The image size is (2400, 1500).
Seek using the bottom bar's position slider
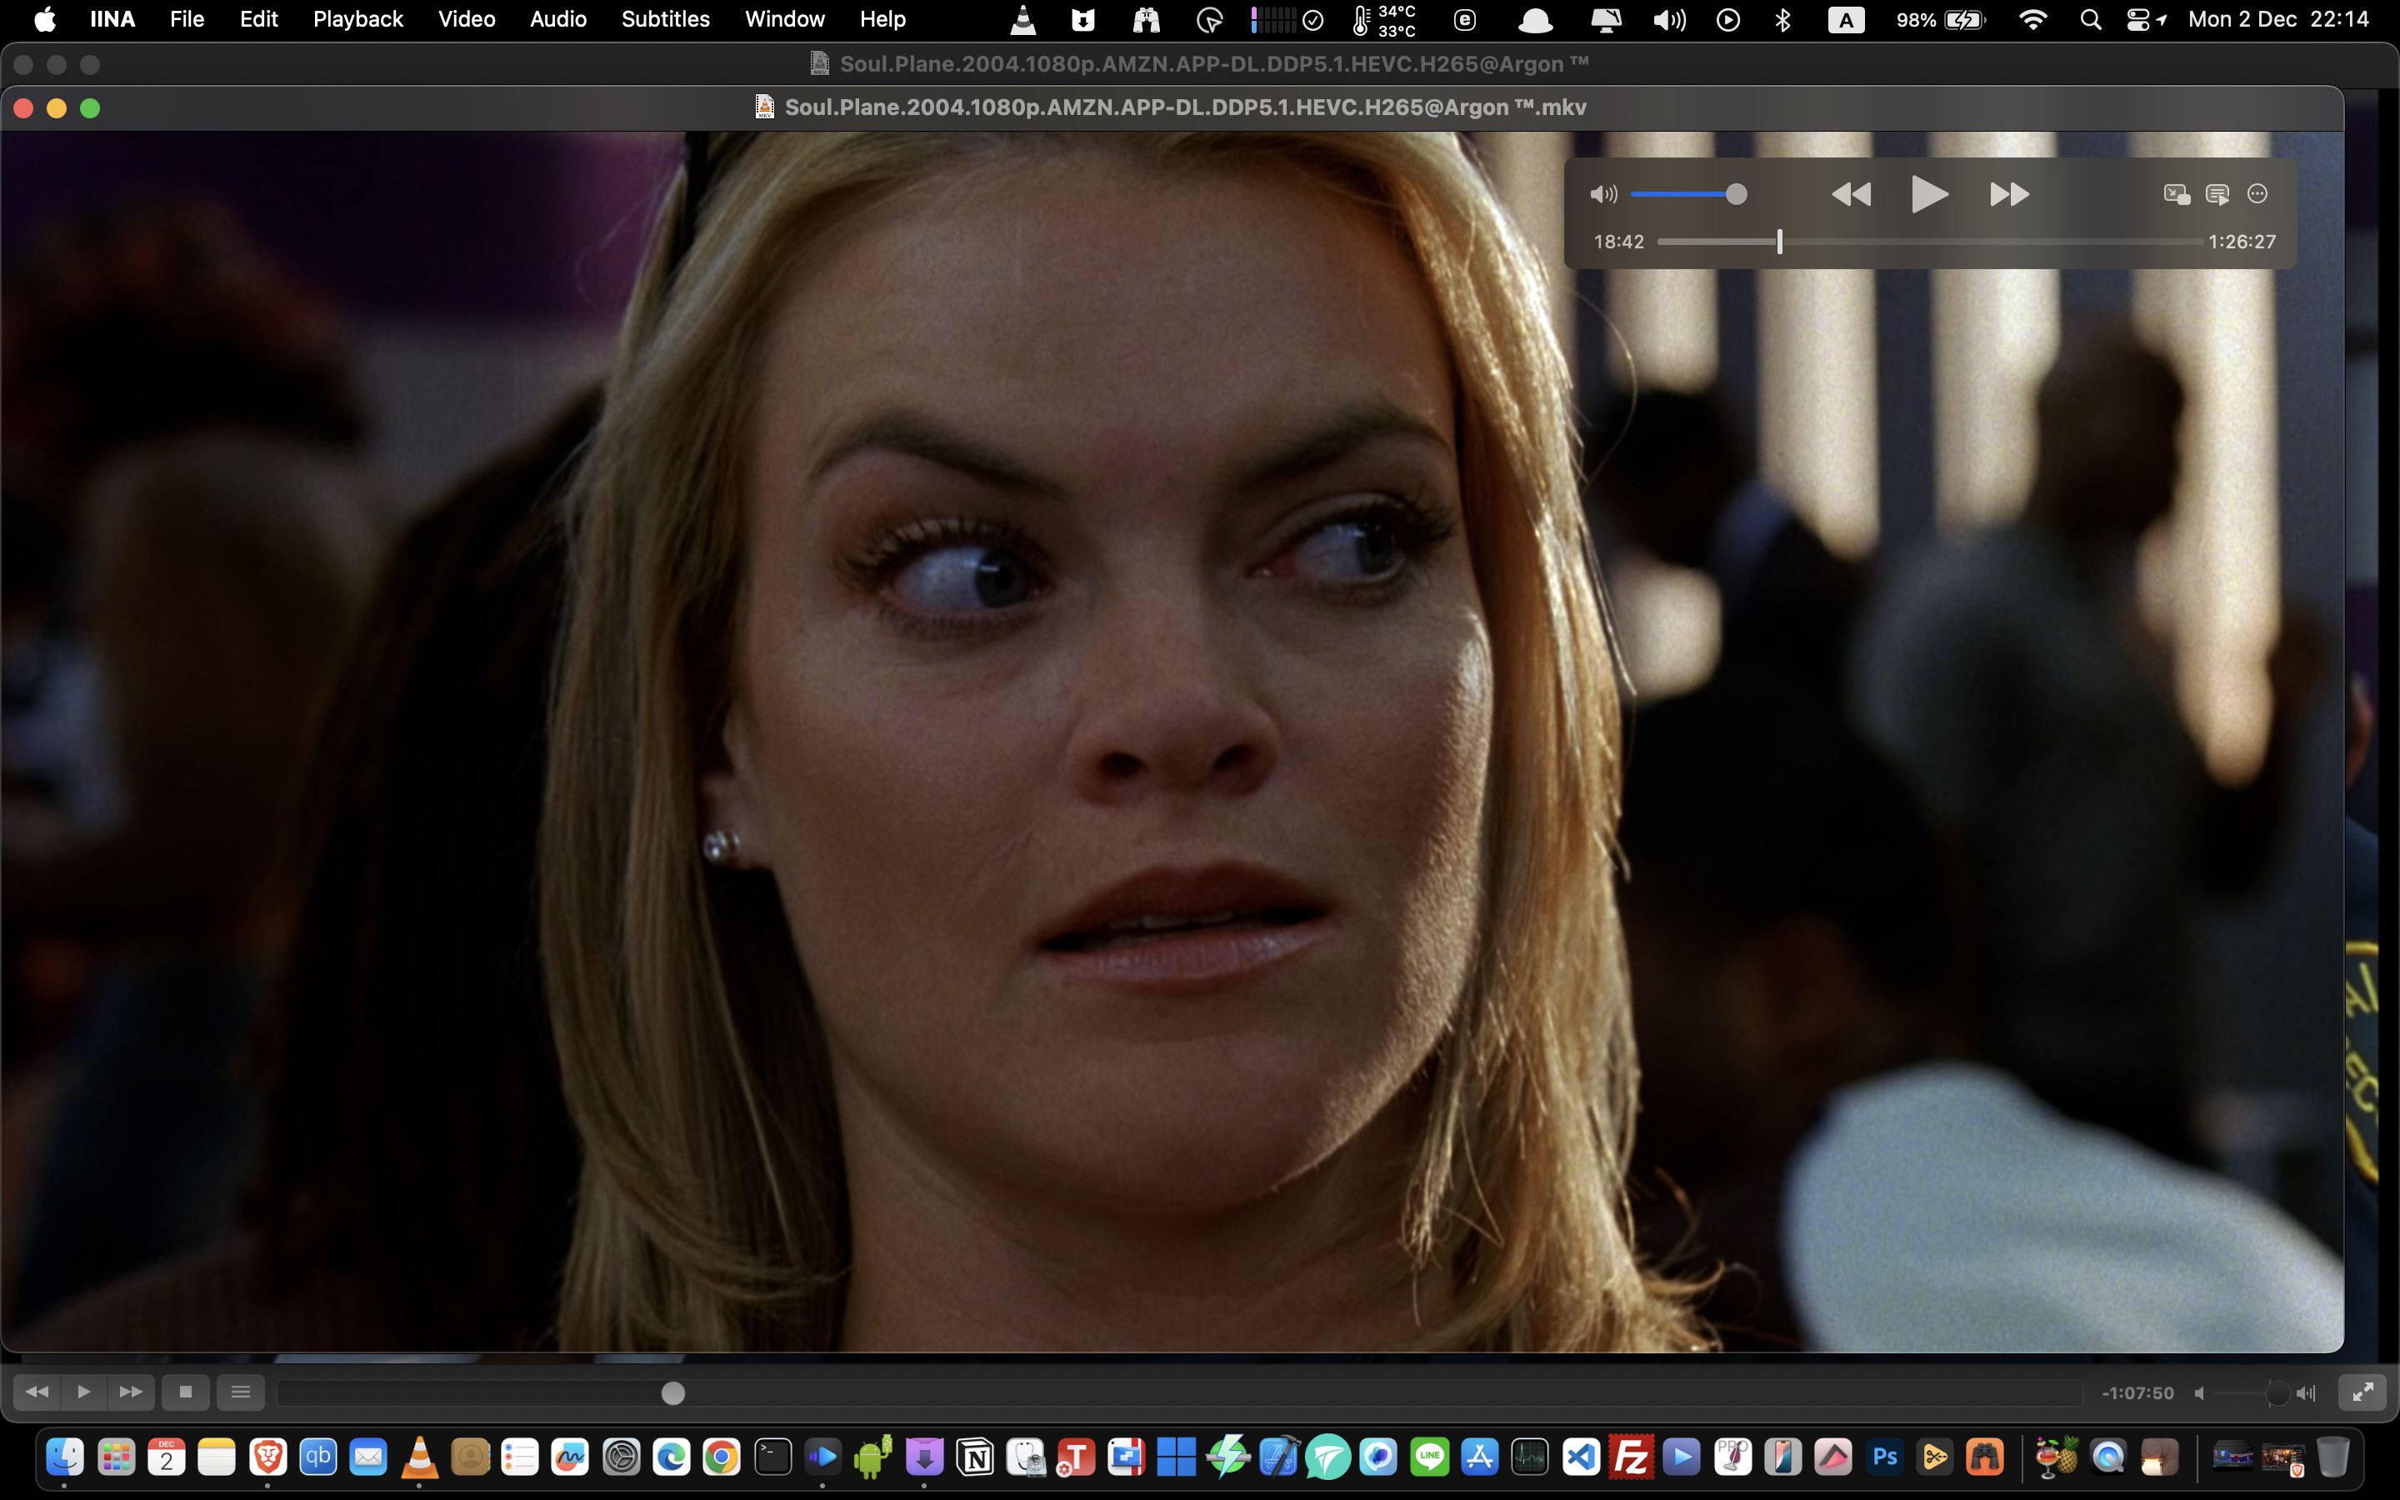(1179, 1392)
